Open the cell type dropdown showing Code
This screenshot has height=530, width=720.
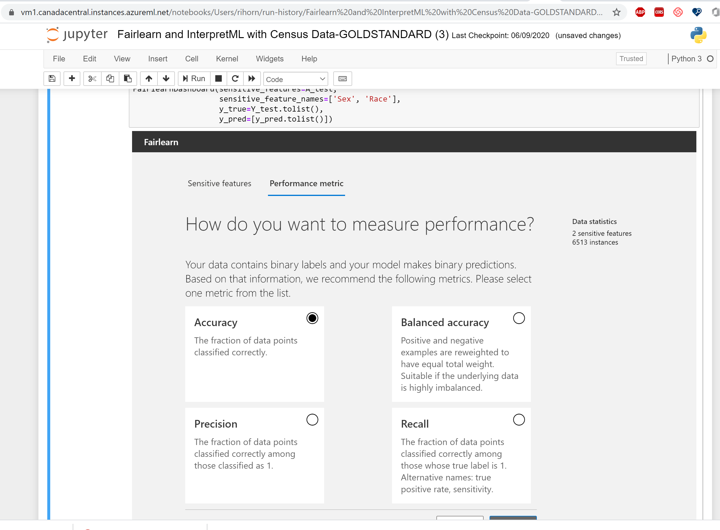[295, 78]
